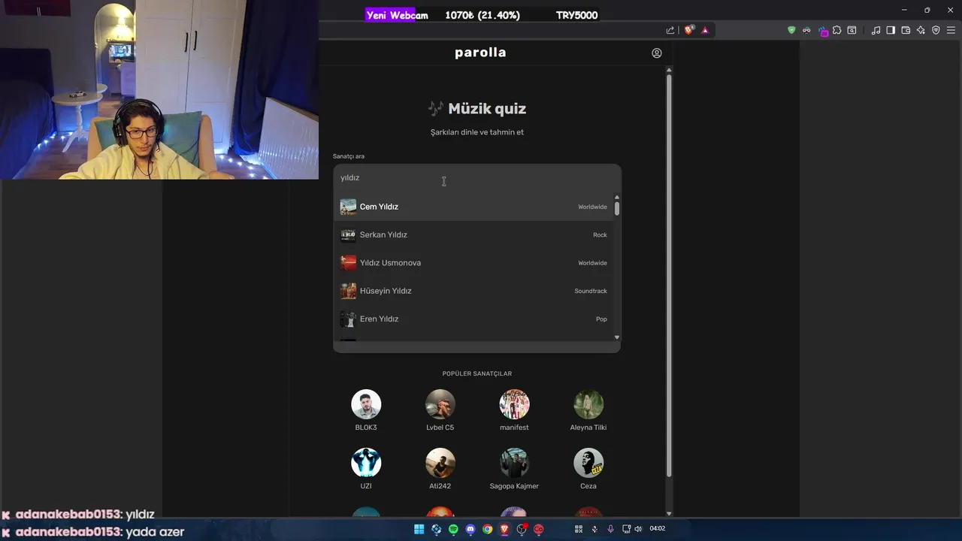
Task: Open Google Chrome from the taskbar
Action: point(488,529)
